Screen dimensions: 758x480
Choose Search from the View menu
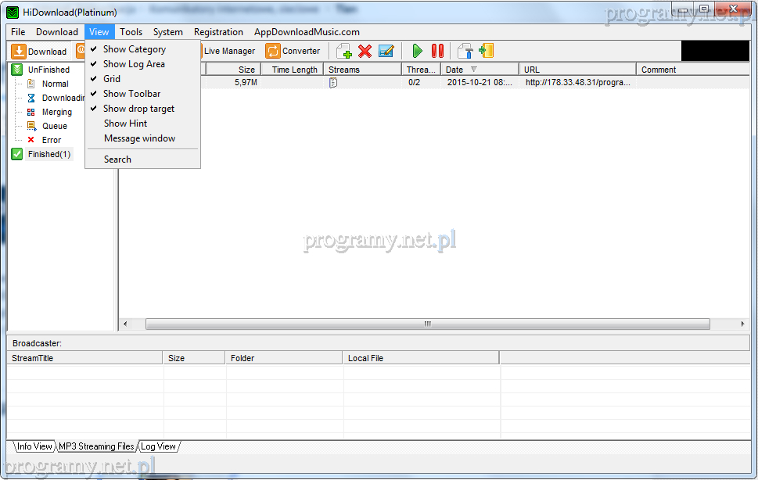pyautogui.click(x=117, y=159)
